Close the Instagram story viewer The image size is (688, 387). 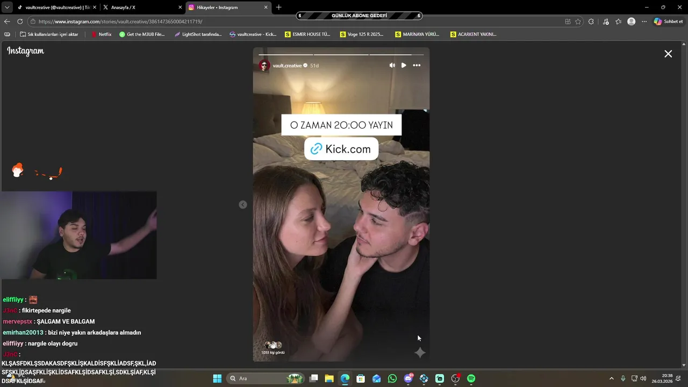pos(668,54)
